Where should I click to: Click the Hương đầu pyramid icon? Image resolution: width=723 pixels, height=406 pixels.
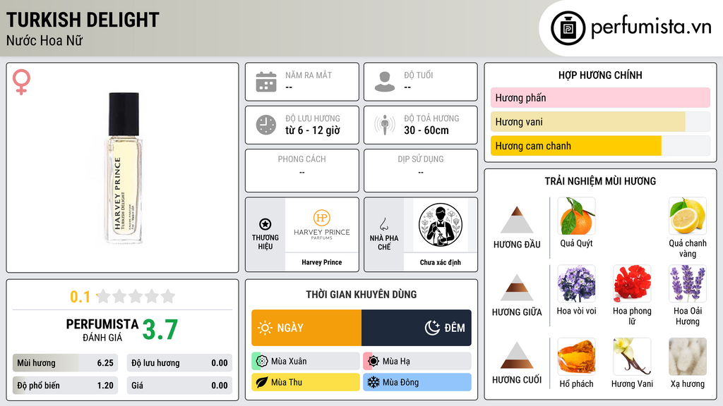pyautogui.click(x=517, y=220)
